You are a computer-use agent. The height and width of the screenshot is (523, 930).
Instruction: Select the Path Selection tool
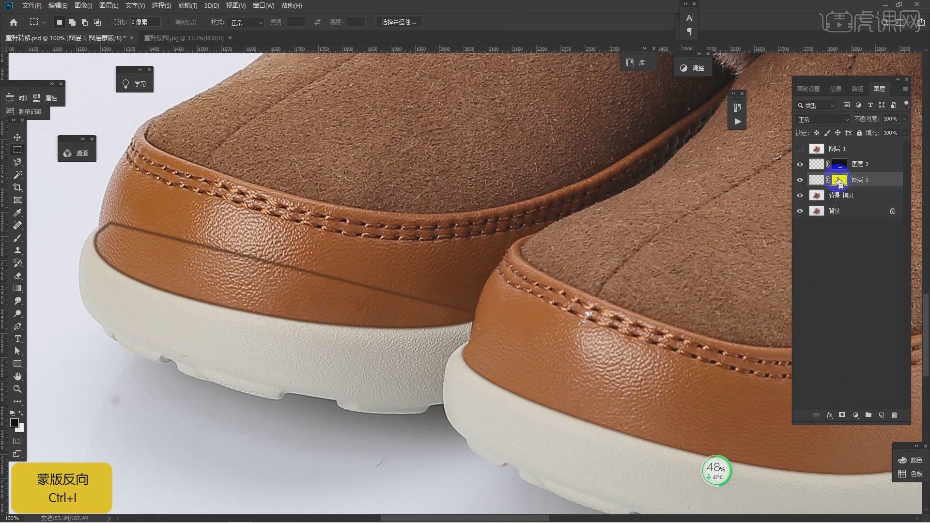point(17,351)
